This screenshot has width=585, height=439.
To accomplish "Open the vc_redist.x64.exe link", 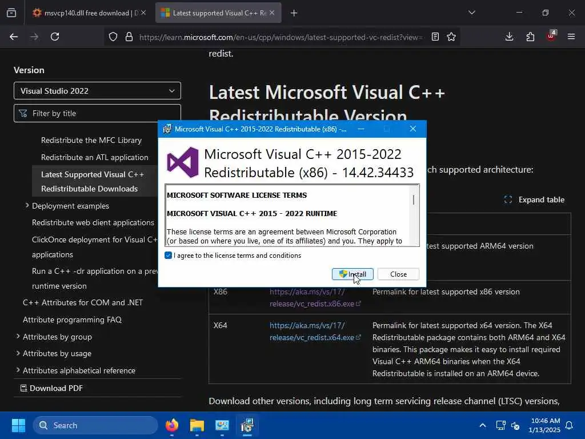I will (x=315, y=332).
